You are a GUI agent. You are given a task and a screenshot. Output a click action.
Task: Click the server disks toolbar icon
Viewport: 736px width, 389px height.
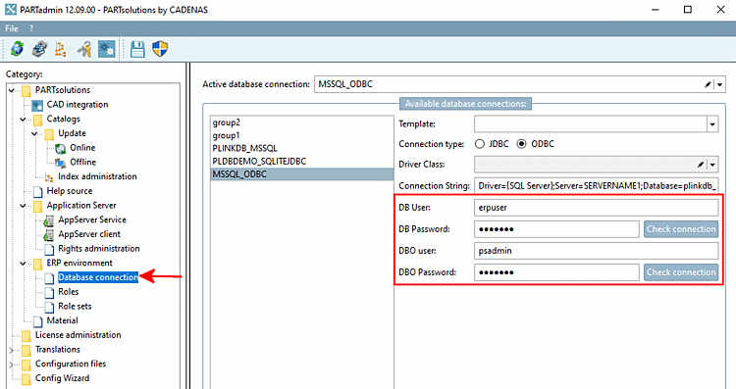click(39, 49)
